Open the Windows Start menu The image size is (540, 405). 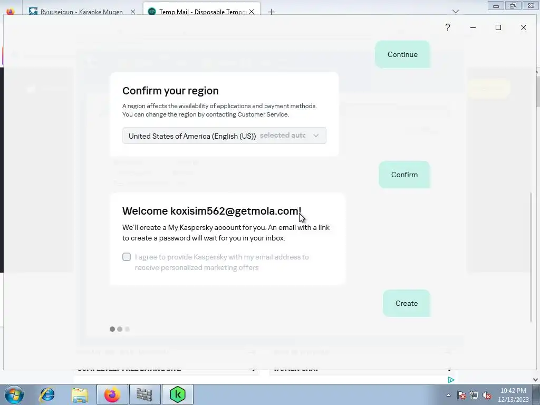[x=14, y=394]
